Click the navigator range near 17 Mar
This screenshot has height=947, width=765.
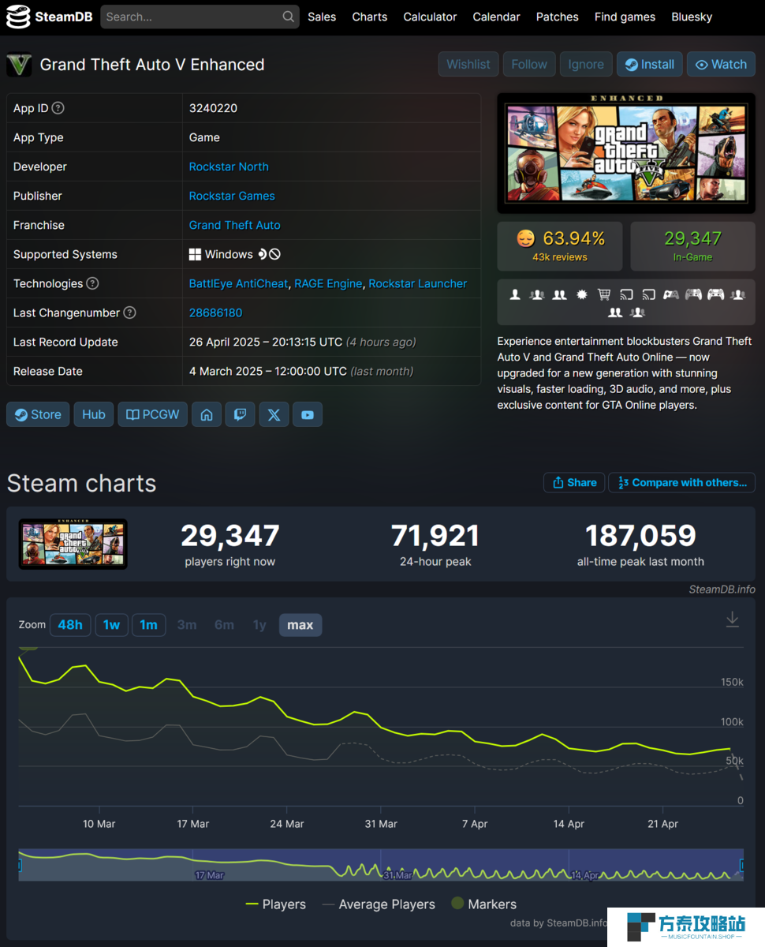[210, 874]
